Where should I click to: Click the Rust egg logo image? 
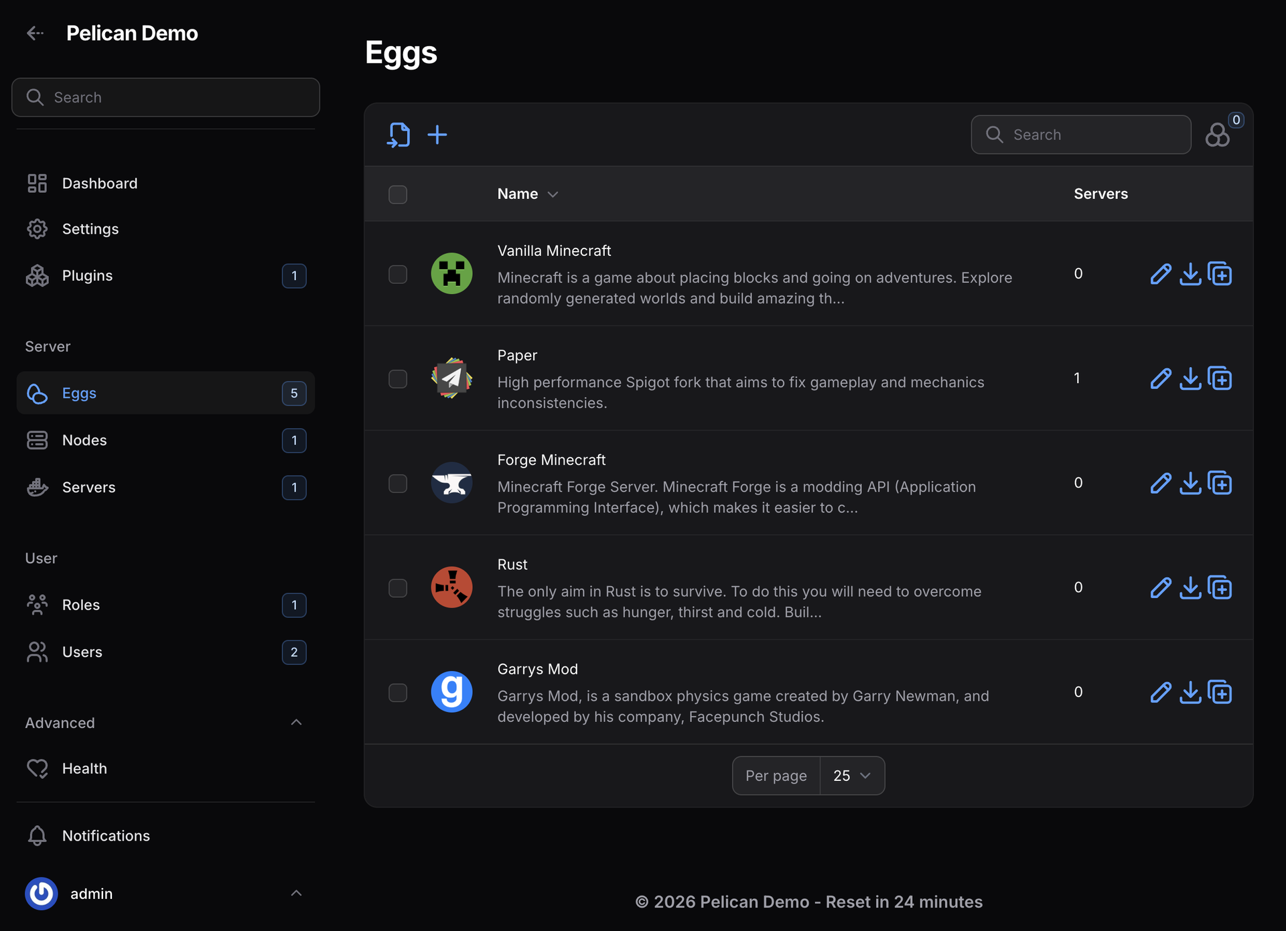point(451,587)
